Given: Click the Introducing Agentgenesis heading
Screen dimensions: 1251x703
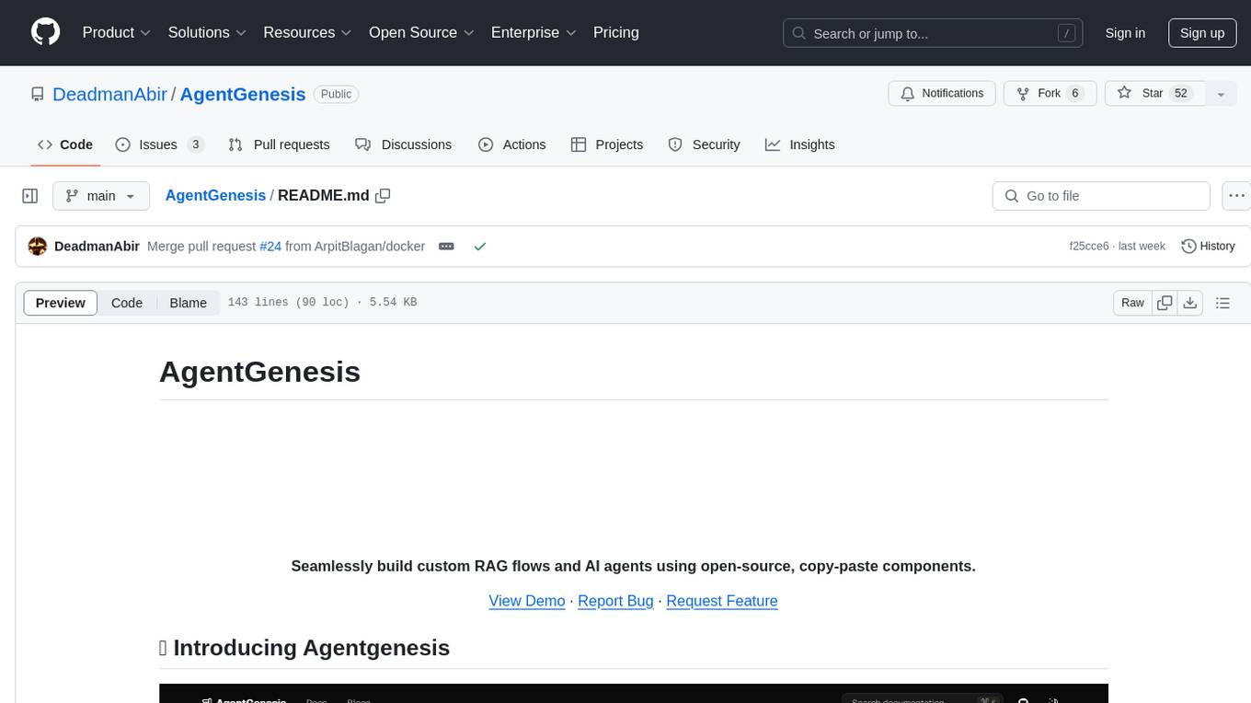Looking at the screenshot, I should click(x=304, y=648).
